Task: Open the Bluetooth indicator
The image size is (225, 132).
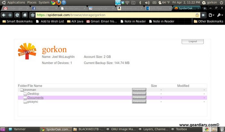Action: pyautogui.click(x=140, y=3)
